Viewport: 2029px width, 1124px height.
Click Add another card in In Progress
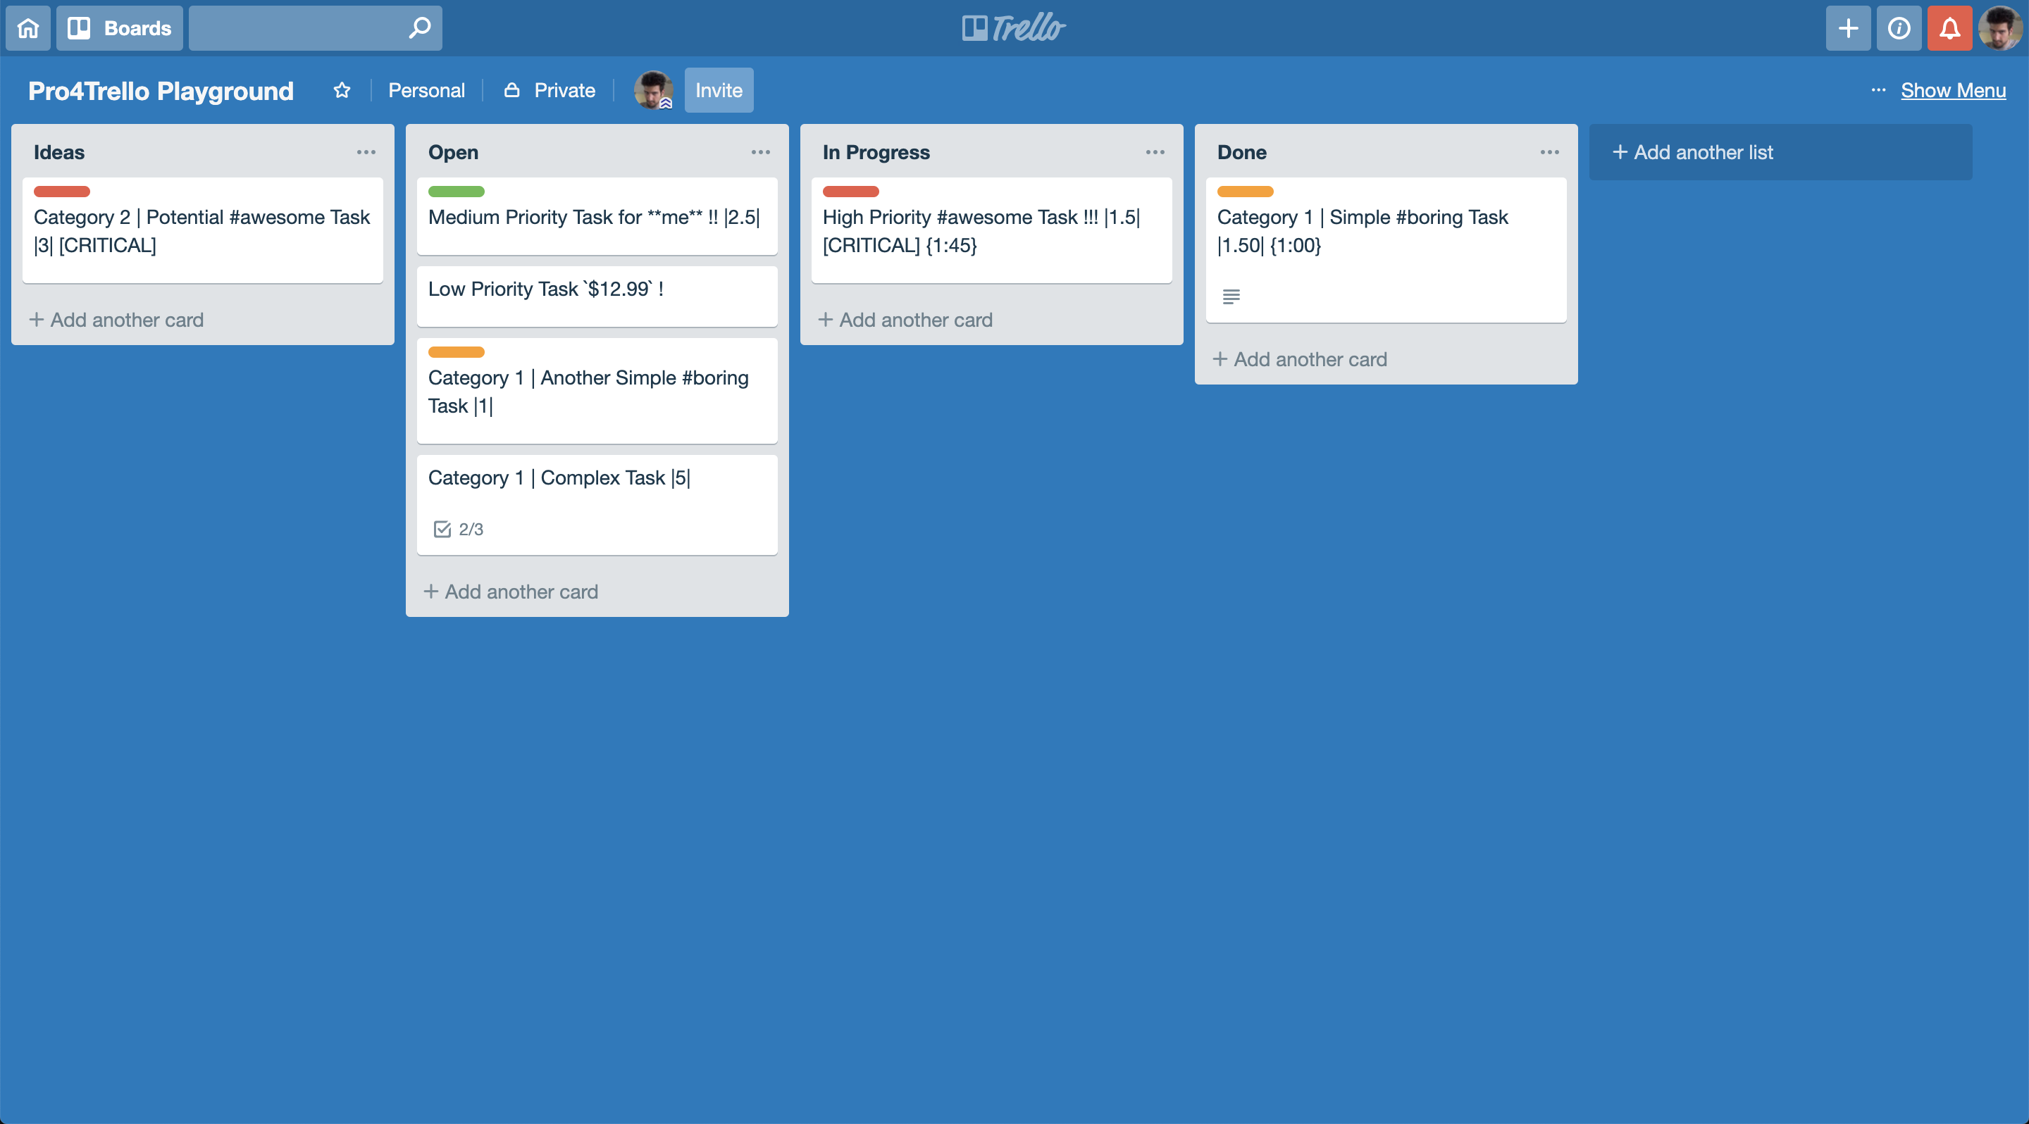pos(905,320)
